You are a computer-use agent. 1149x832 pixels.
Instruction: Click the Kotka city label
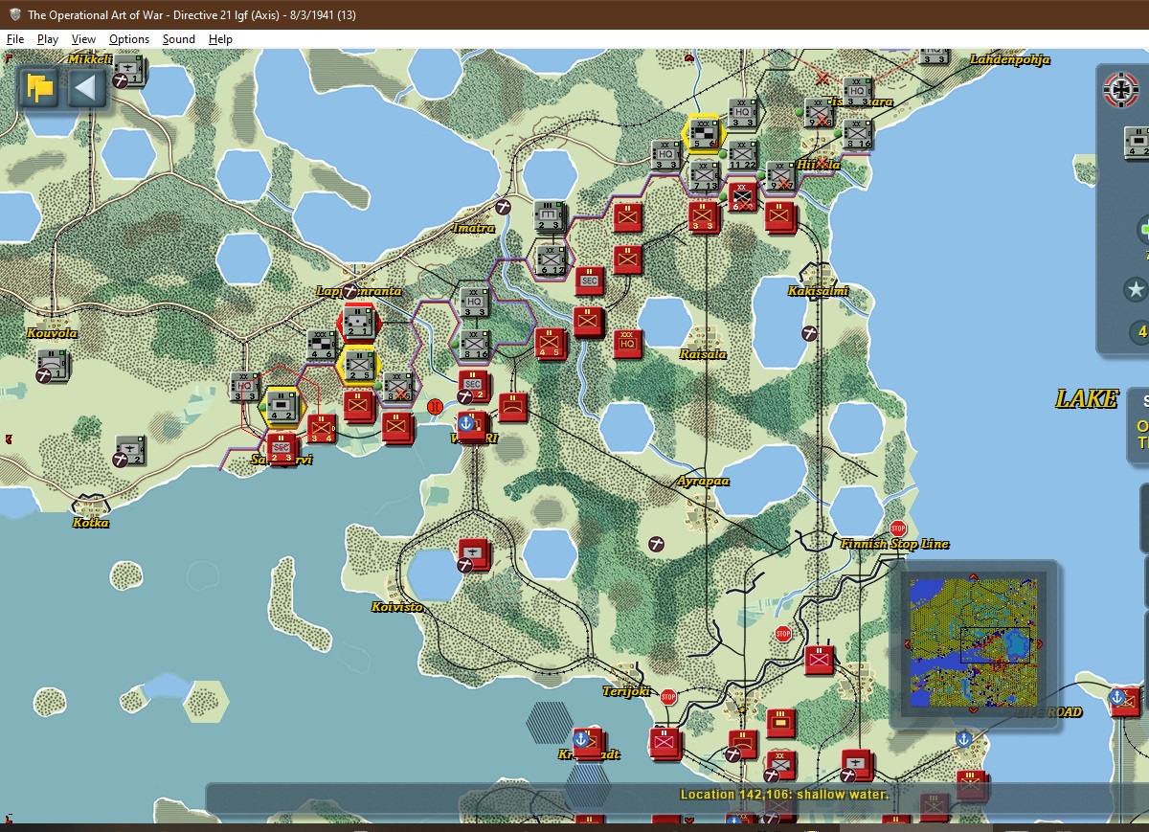point(91,523)
